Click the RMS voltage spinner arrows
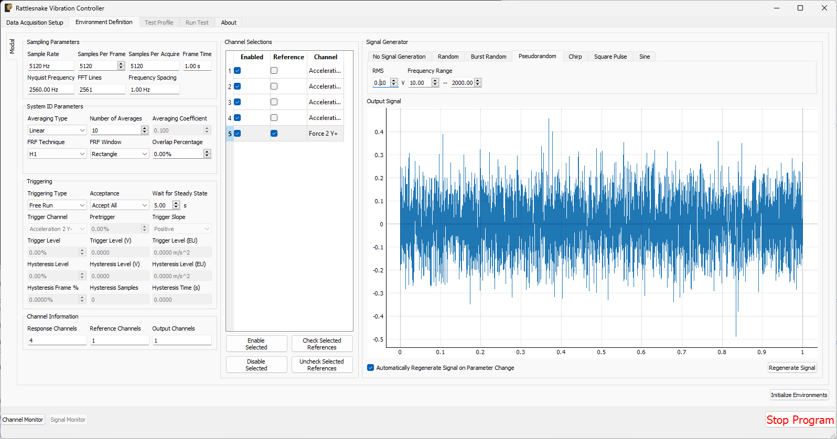 click(394, 83)
